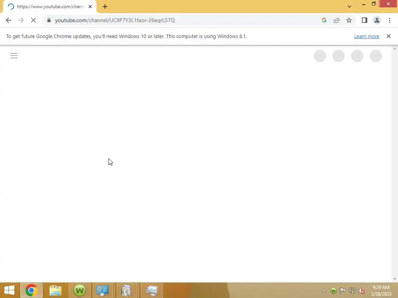Click the page scrollbar up arrow
The width and height of the screenshot is (398, 298).
point(395,49)
